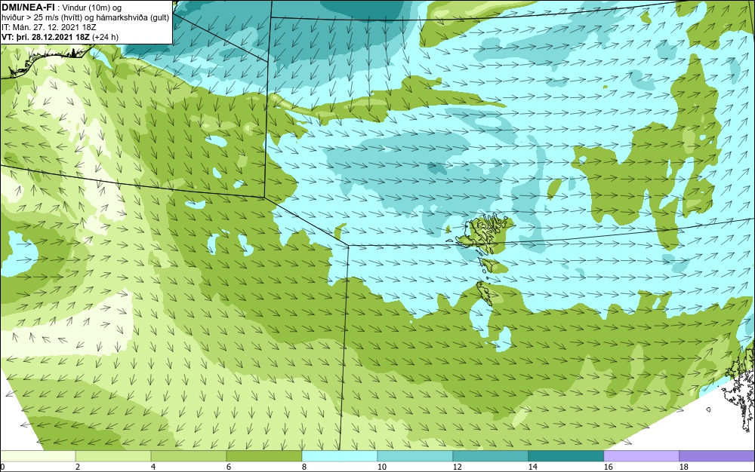Click legend tick label '4'
Viewport: 755px width, 472px height.
click(x=153, y=467)
